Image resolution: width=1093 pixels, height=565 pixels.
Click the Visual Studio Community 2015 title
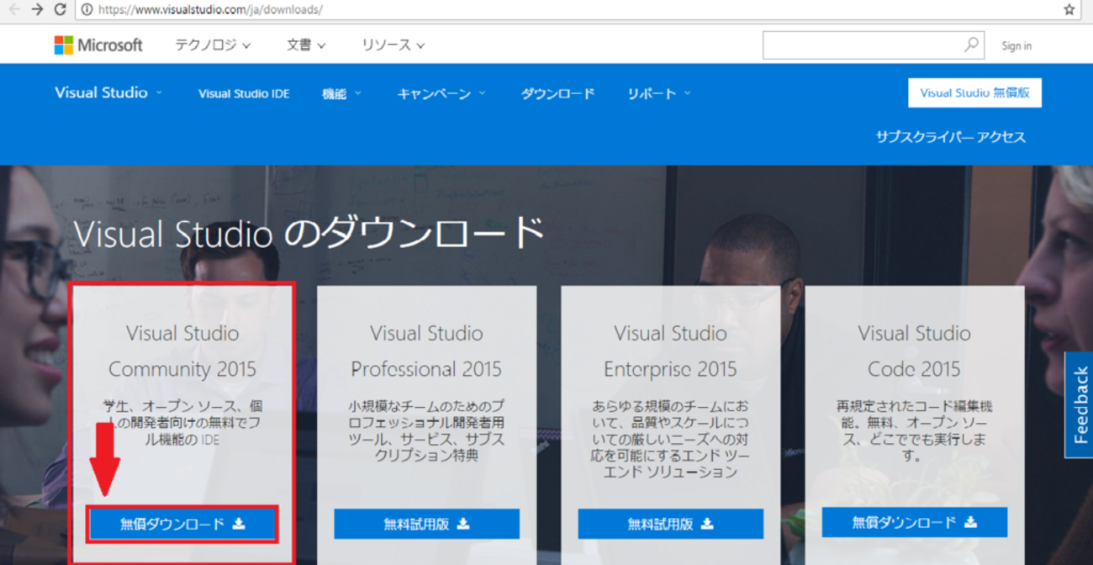tap(182, 351)
